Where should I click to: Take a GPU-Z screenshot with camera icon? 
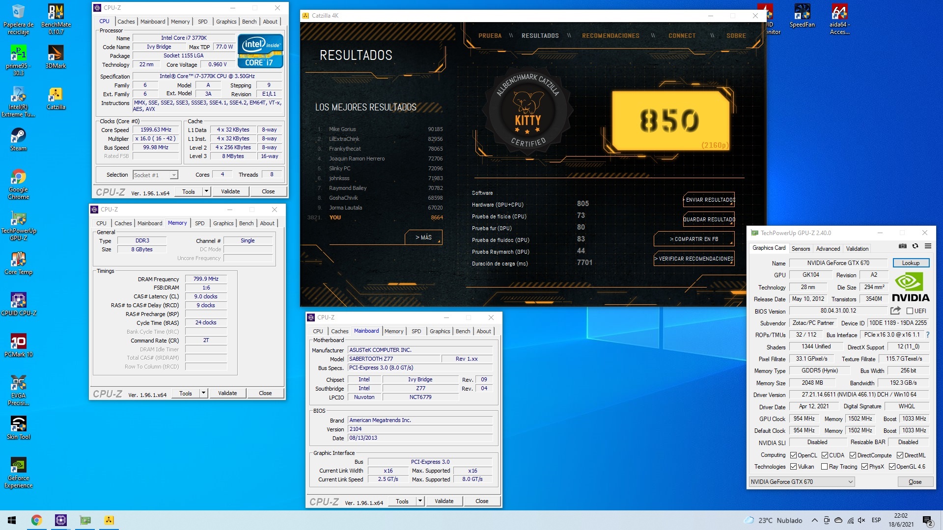(x=903, y=246)
